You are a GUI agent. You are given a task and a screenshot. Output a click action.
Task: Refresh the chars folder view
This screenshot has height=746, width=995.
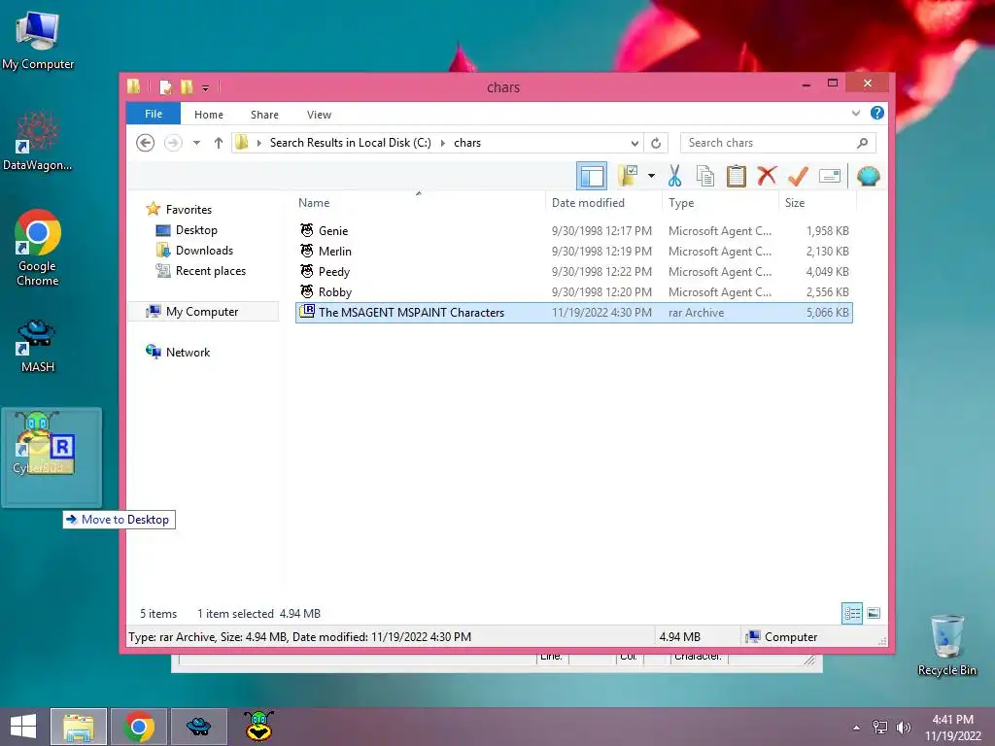point(656,143)
